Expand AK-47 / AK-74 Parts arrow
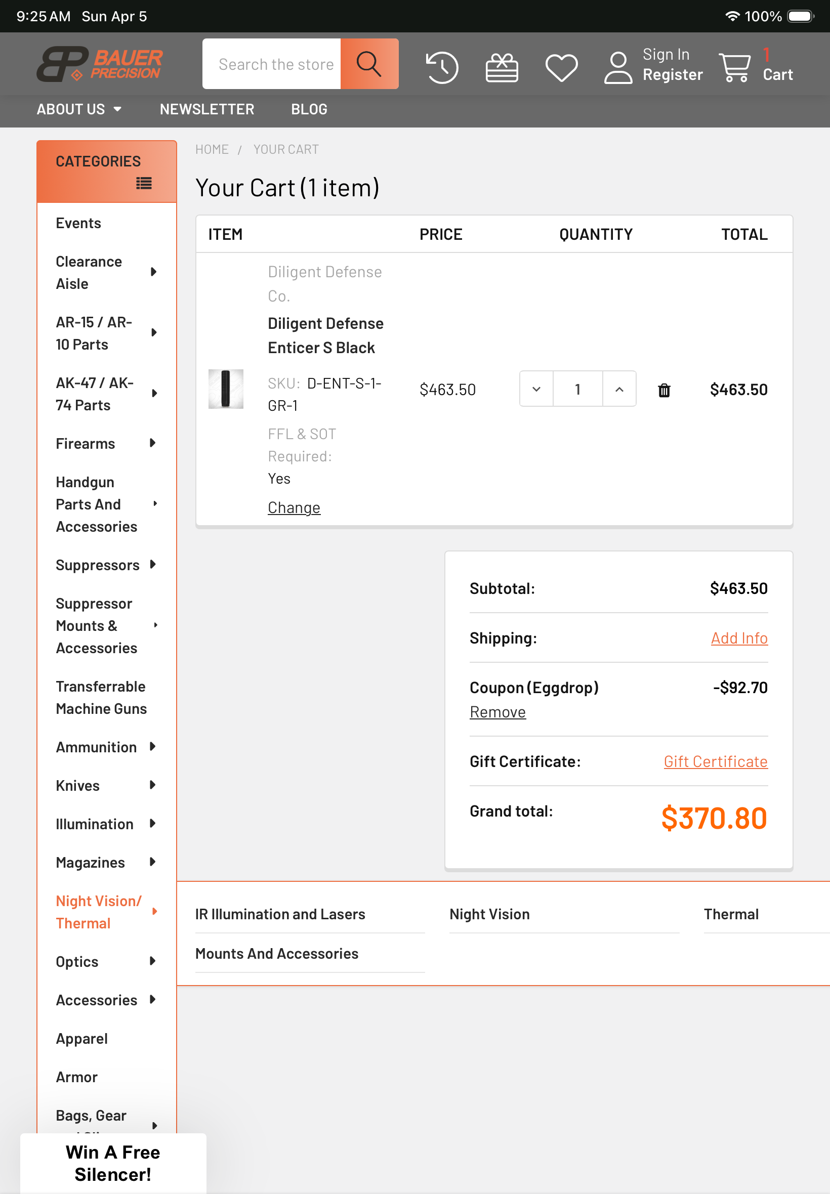830x1194 pixels. [x=153, y=394]
